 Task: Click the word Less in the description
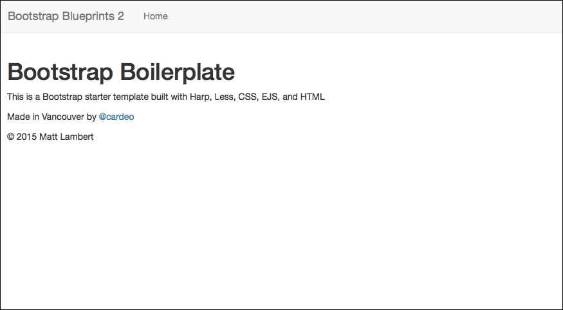(x=224, y=97)
